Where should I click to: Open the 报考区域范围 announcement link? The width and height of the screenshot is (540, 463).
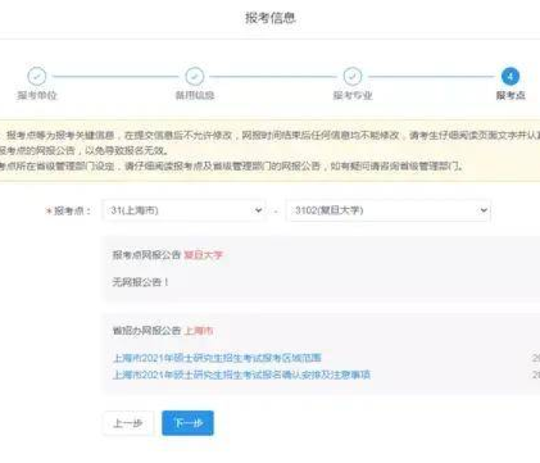pos(217,358)
